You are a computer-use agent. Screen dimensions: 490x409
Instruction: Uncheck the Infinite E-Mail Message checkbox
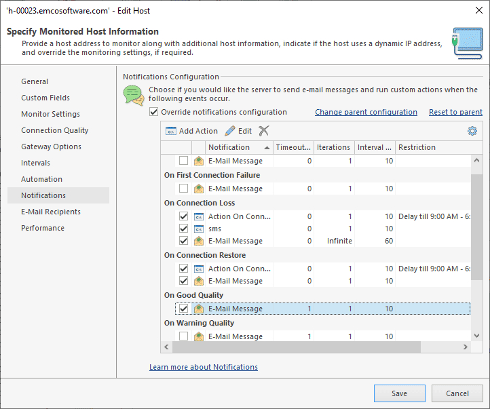tap(183, 241)
